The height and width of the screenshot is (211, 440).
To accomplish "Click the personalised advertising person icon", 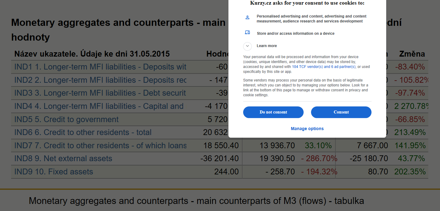I will tap(247, 18).
